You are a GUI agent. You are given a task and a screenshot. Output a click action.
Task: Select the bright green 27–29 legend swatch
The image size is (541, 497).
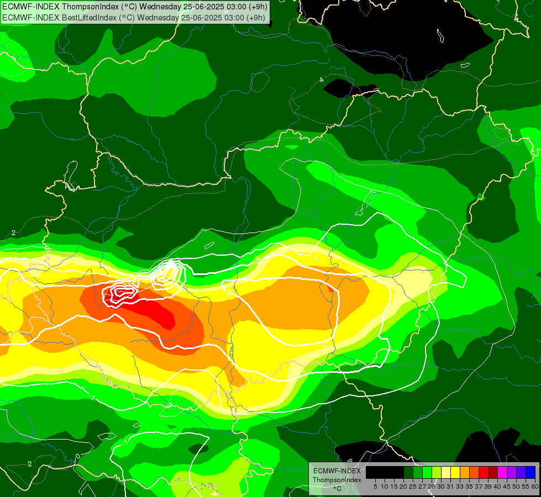coord(427,472)
